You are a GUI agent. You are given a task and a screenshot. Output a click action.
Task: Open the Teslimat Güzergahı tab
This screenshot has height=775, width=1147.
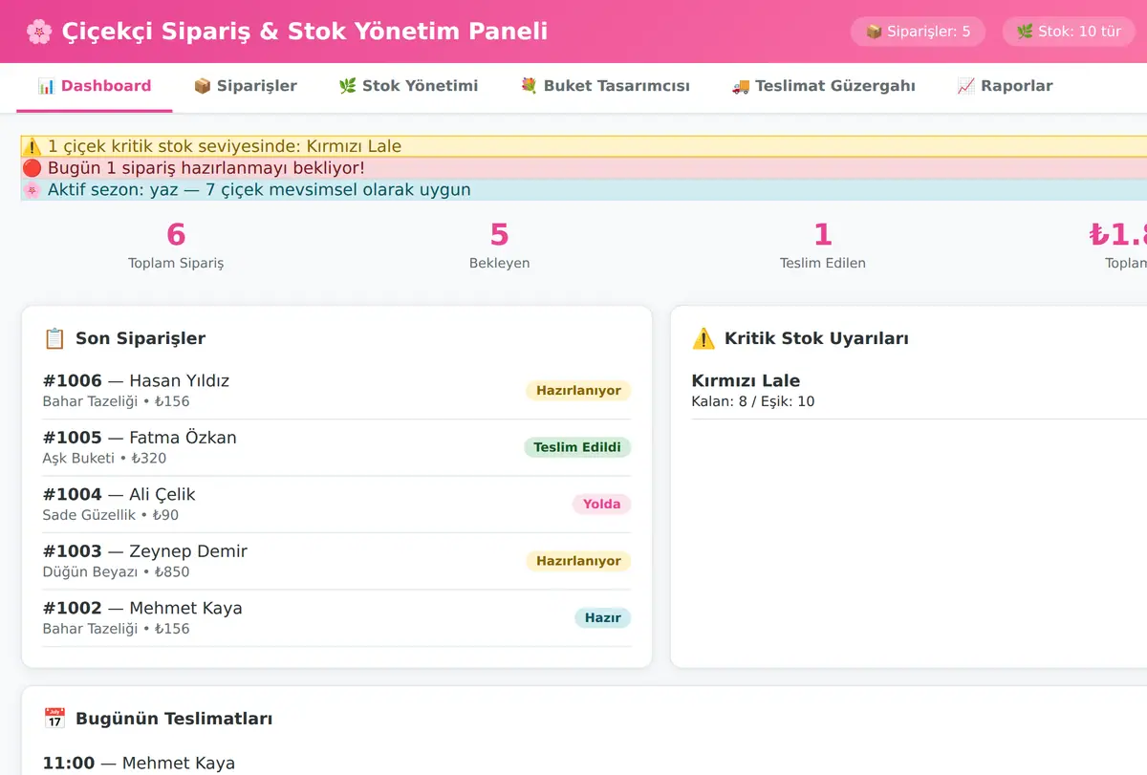(823, 86)
